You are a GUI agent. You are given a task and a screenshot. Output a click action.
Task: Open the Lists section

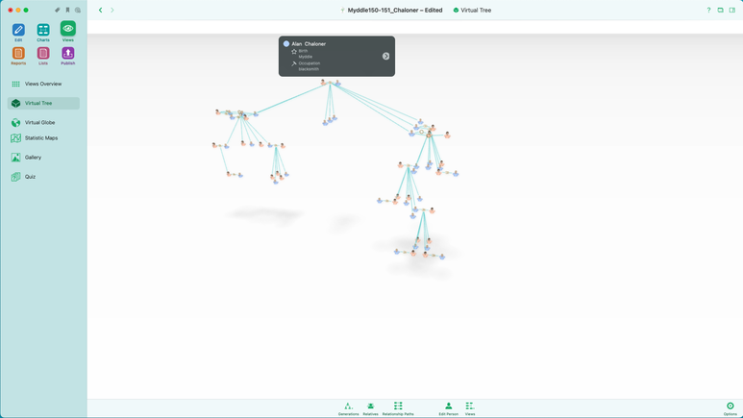tap(43, 56)
